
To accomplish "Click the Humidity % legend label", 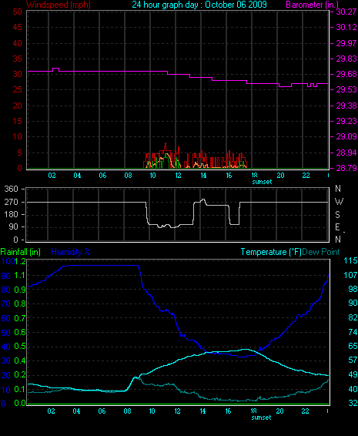I will click(71, 252).
